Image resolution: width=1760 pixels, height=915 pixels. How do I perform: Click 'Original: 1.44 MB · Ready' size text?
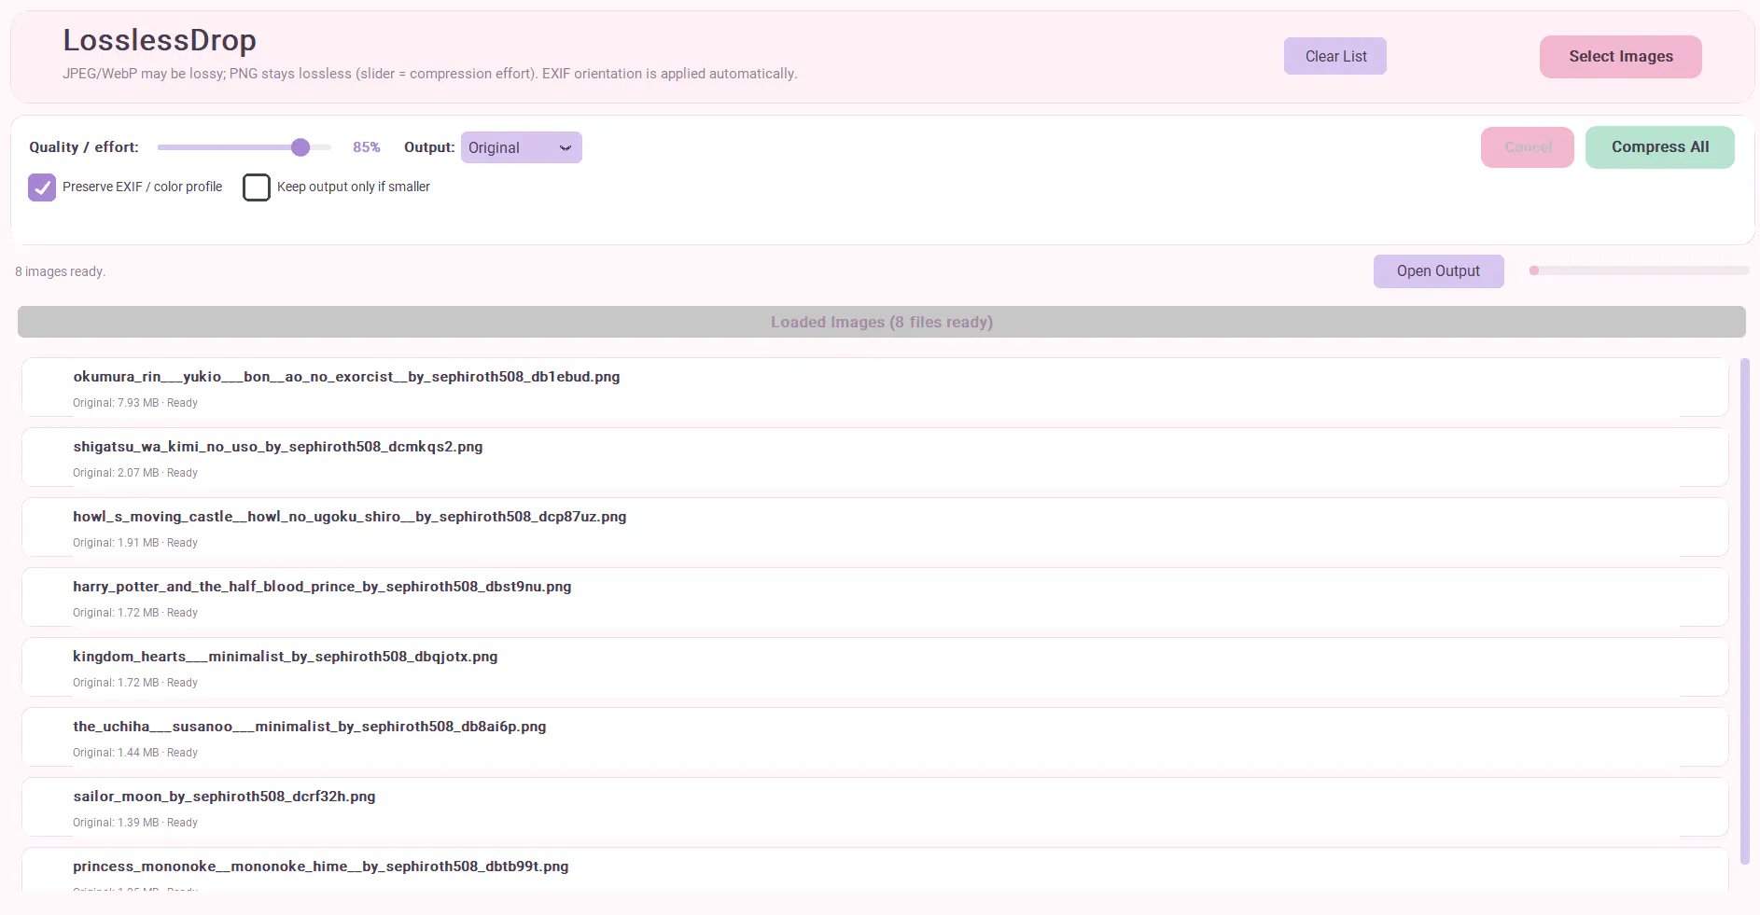point(135,753)
